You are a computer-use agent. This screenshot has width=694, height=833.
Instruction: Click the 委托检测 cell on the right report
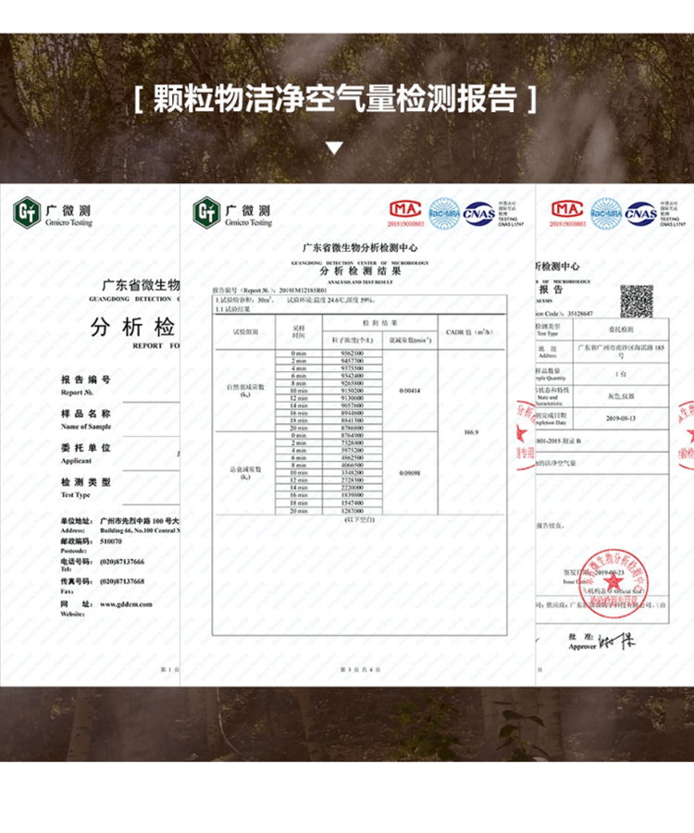[621, 329]
